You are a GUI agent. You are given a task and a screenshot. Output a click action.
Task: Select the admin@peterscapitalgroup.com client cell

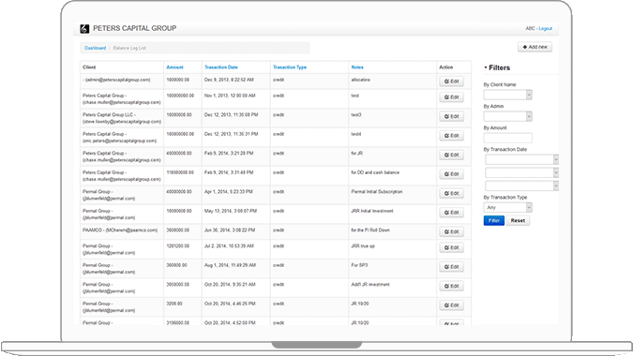click(x=122, y=82)
